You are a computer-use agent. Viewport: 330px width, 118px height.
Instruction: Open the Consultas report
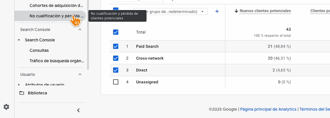39,50
